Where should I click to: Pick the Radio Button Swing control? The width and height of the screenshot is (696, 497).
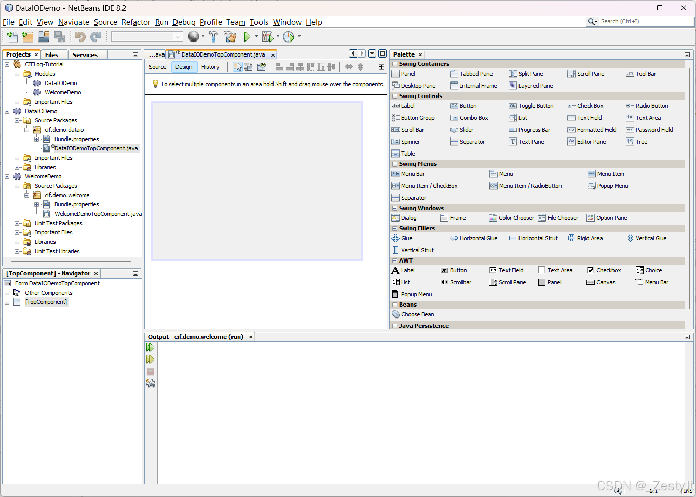tap(651, 106)
